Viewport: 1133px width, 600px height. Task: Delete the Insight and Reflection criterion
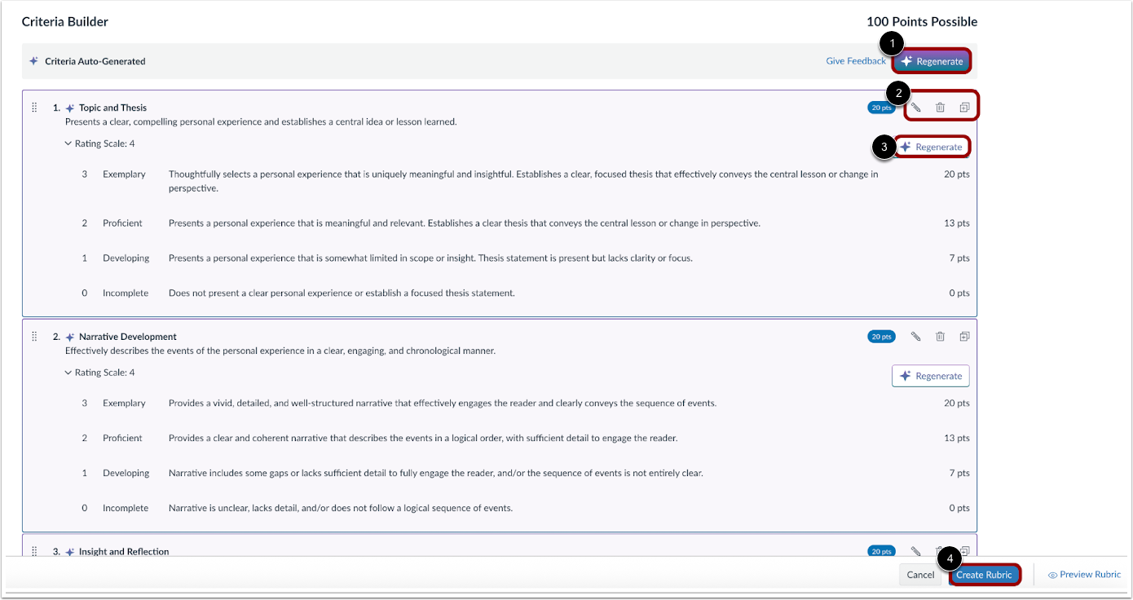click(x=941, y=551)
